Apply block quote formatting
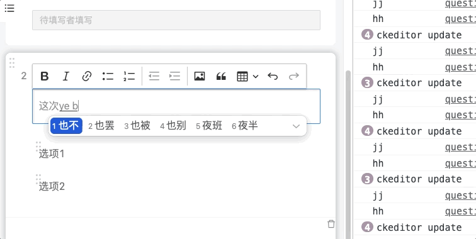 click(221, 76)
